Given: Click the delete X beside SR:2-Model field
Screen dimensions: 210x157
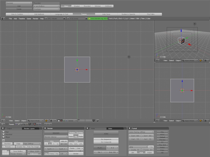Looking at the screenshot, I should point(64,19).
